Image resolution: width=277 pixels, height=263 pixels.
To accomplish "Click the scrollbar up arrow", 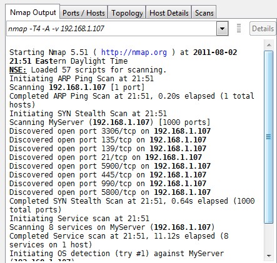I will pos(269,45).
